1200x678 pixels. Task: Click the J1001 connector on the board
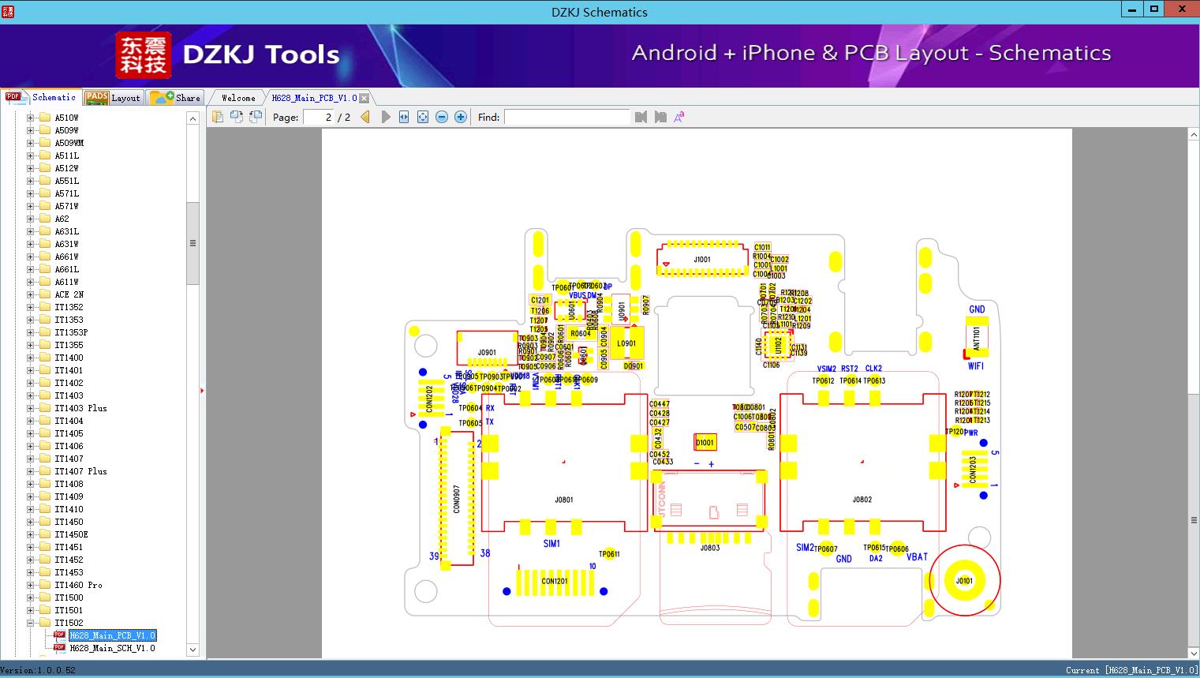click(x=702, y=260)
